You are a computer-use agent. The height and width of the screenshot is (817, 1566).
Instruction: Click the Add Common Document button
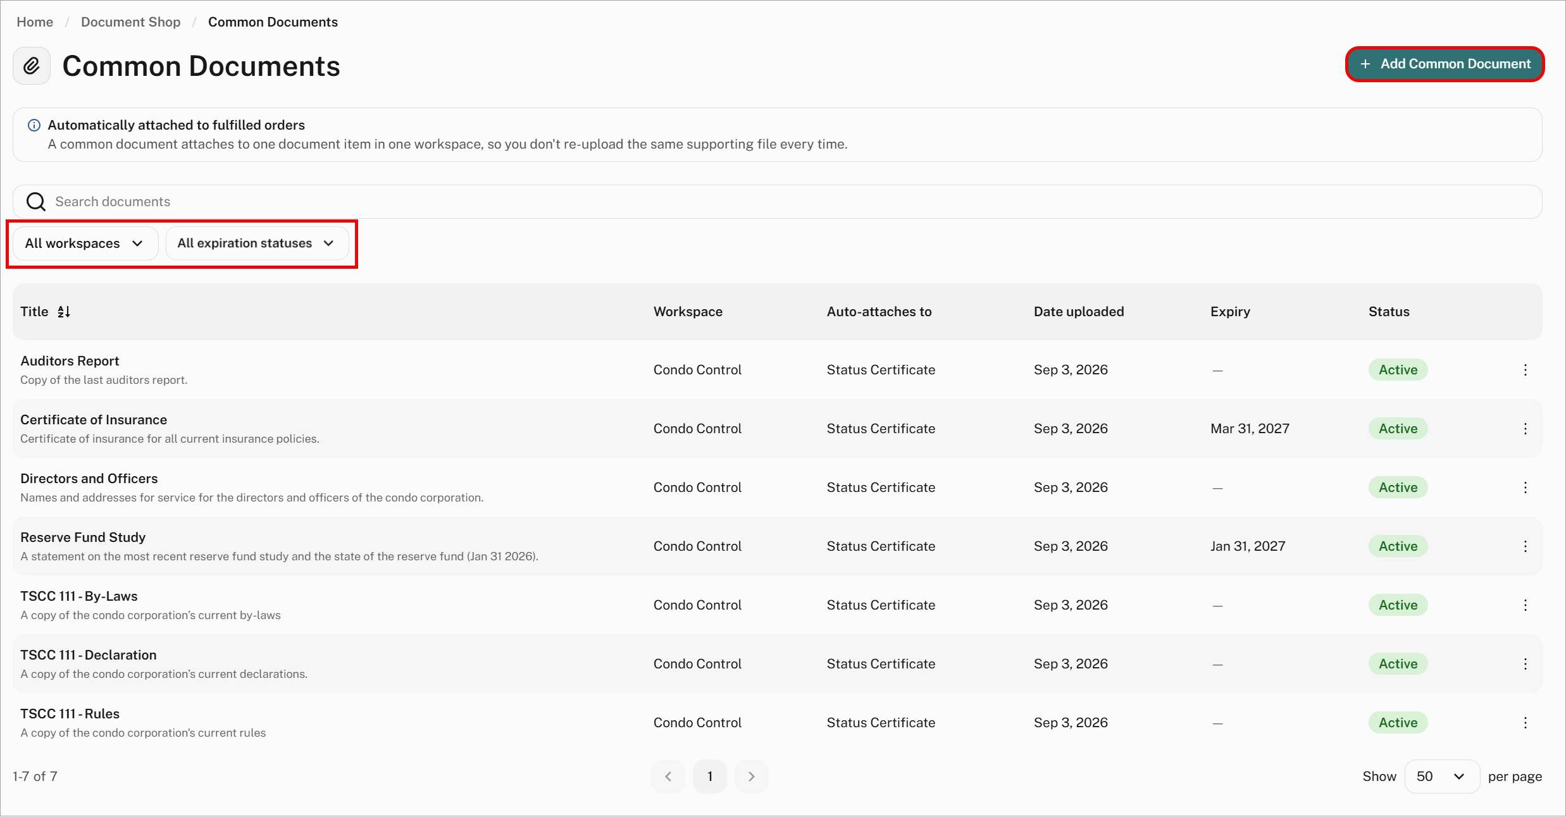tap(1445, 64)
